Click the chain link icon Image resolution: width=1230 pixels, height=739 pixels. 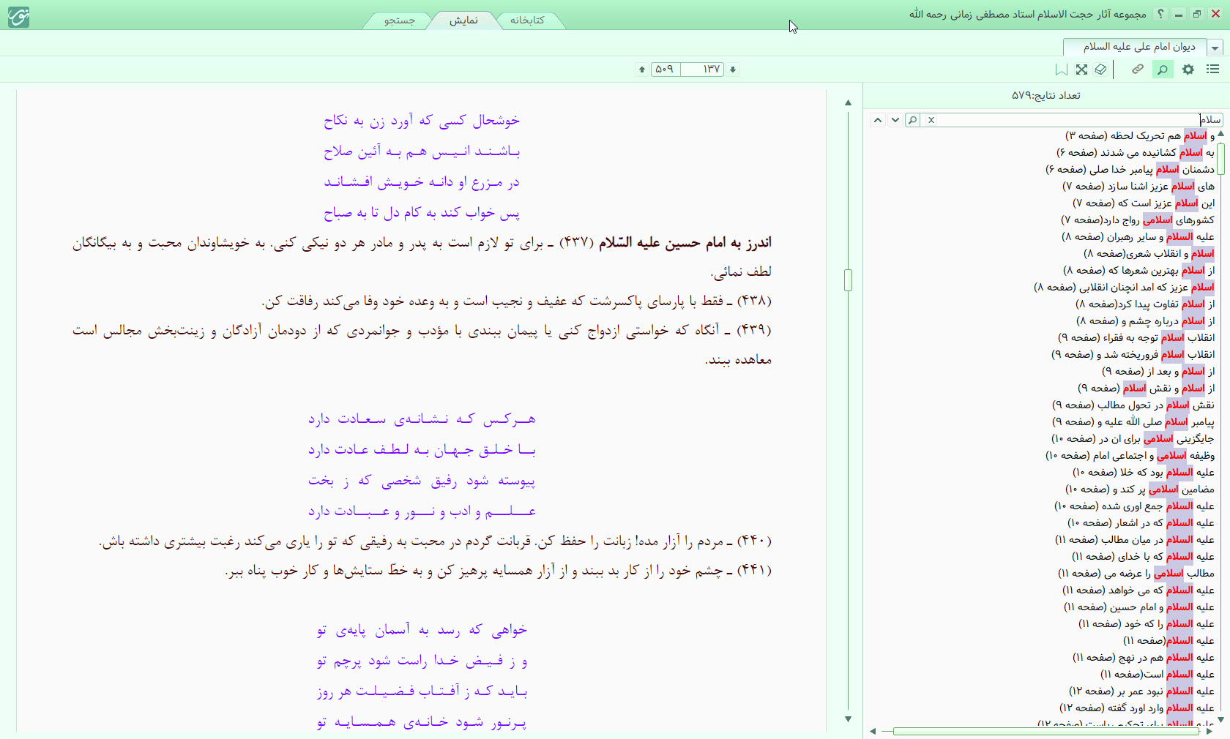pyautogui.click(x=1138, y=70)
